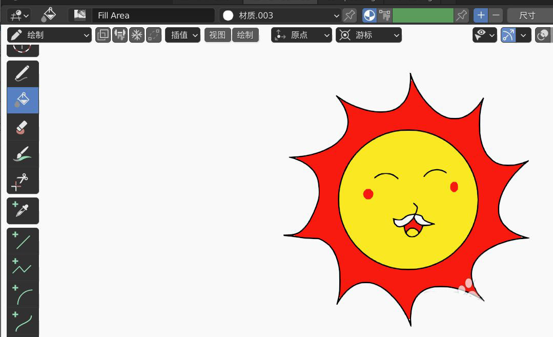Click the green brush color swatch
This screenshot has height=337, width=553.
[423, 15]
